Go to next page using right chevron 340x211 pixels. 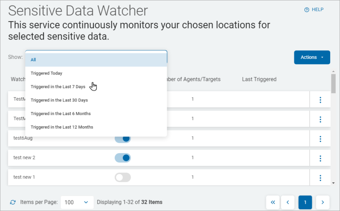coord(323,202)
